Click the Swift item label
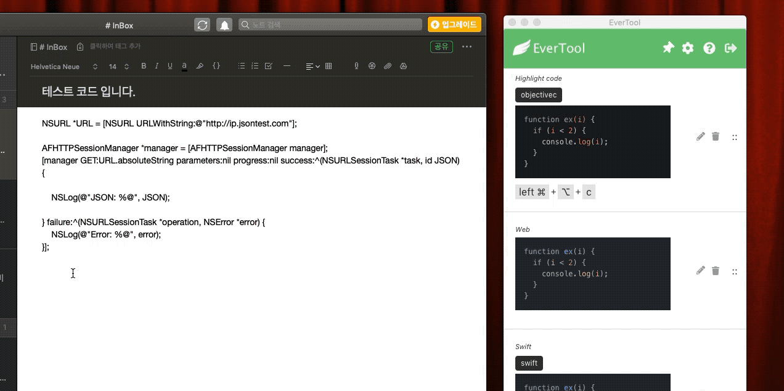 point(523,347)
